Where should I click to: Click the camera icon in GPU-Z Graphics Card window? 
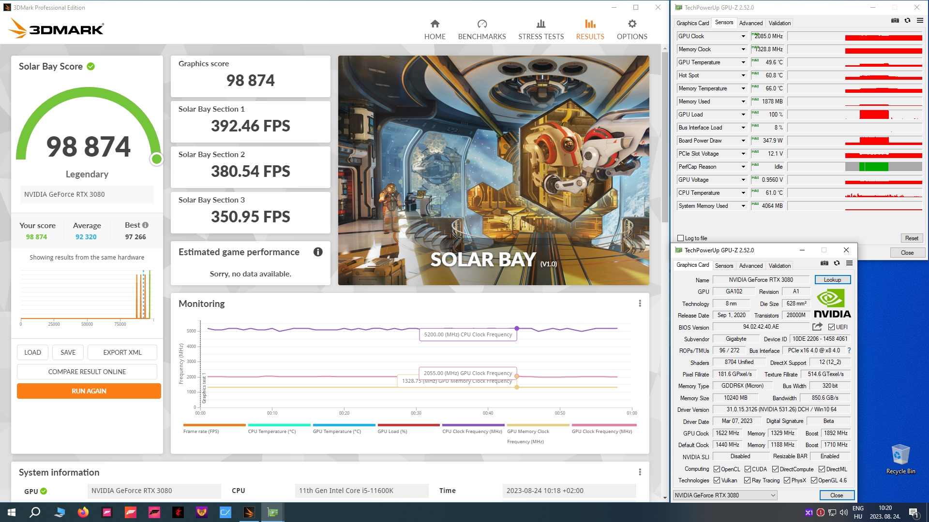pyautogui.click(x=824, y=263)
